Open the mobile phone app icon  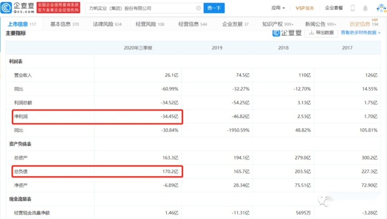(352, 8)
